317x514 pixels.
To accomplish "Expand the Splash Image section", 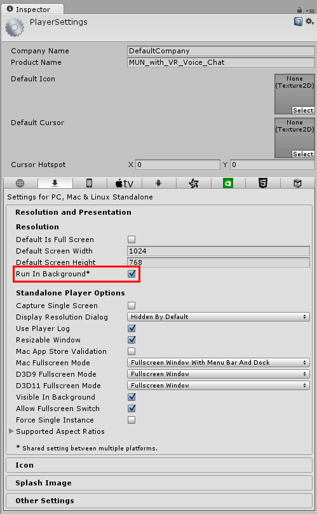I will (159, 483).
